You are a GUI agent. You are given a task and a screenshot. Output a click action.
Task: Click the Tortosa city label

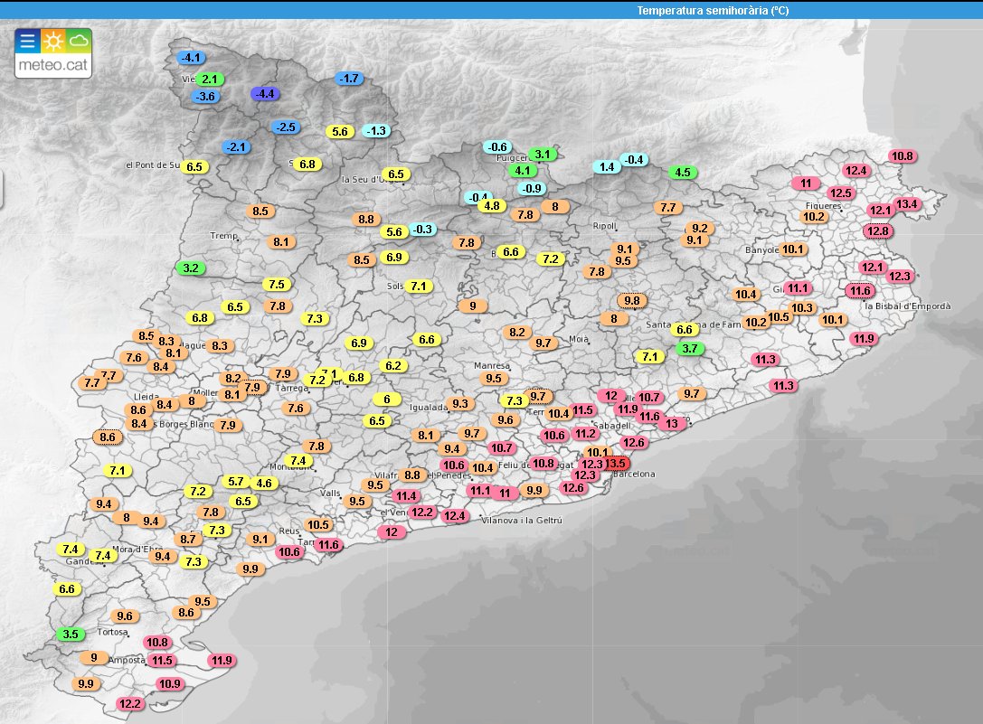coord(112,632)
